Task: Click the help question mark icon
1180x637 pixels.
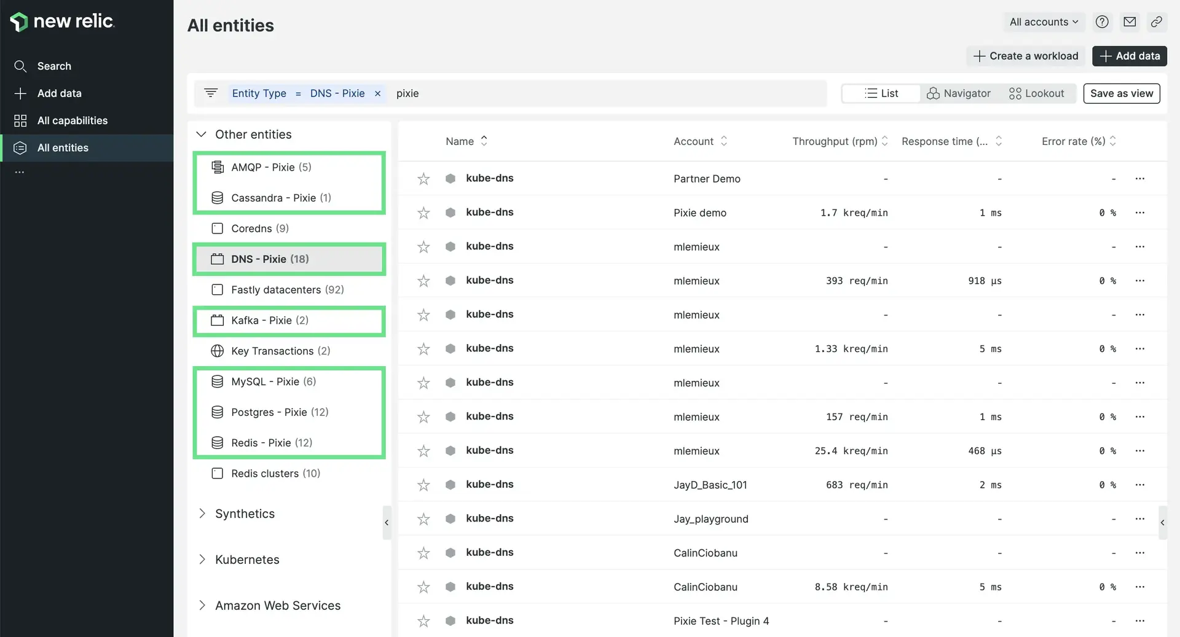Action: pos(1102,22)
